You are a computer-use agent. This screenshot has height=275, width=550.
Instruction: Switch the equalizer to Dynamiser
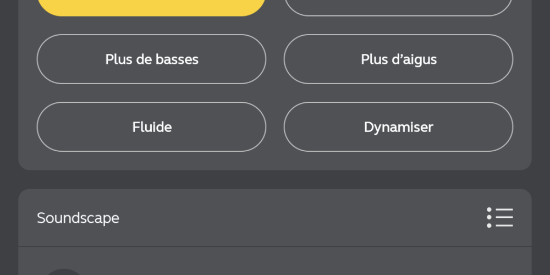(x=398, y=127)
